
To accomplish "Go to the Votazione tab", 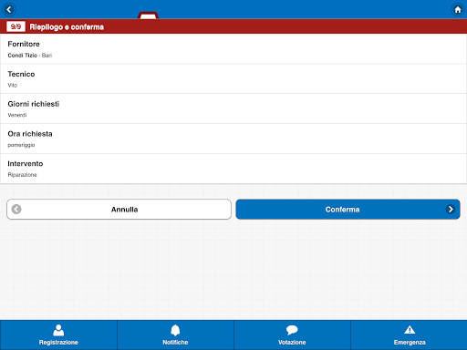I will tap(292, 335).
